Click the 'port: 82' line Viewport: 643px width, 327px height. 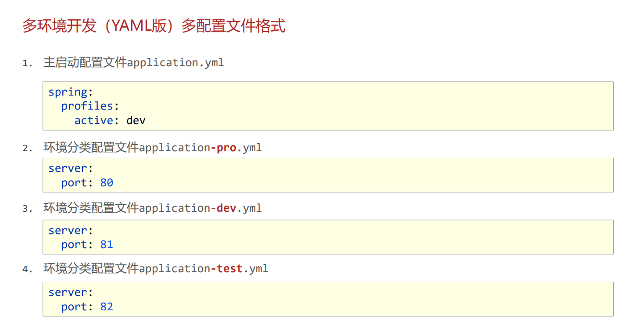click(87, 307)
